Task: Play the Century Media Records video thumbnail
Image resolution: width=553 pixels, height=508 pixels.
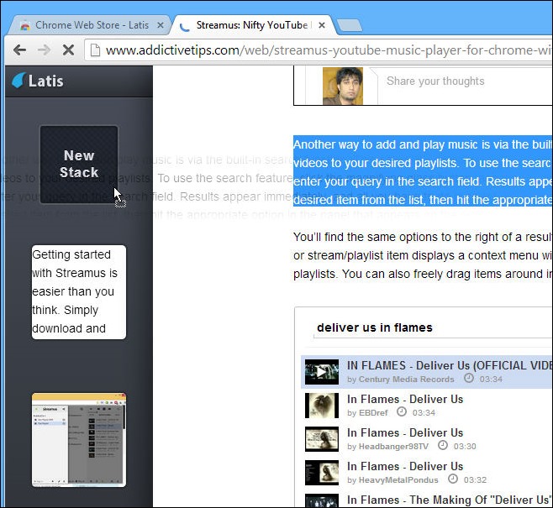Action: click(x=322, y=372)
